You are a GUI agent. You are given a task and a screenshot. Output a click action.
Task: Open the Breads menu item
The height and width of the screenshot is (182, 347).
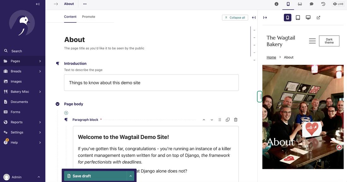pos(23,71)
